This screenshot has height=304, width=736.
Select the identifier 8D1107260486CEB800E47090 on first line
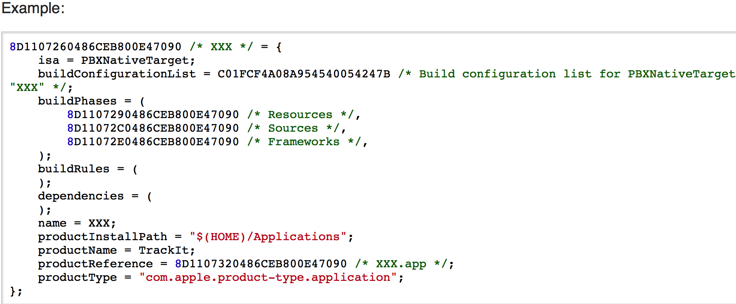95,47
